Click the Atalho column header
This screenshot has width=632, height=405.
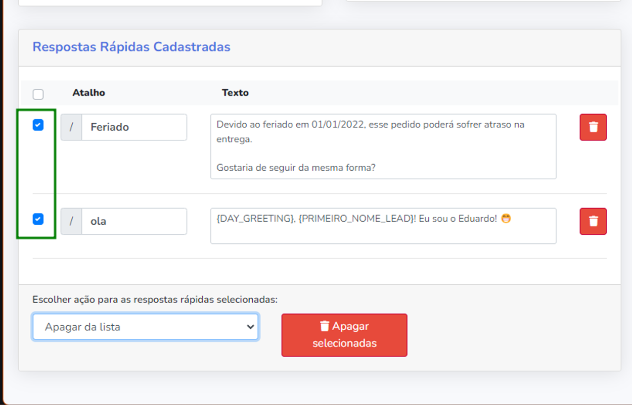pyautogui.click(x=88, y=93)
